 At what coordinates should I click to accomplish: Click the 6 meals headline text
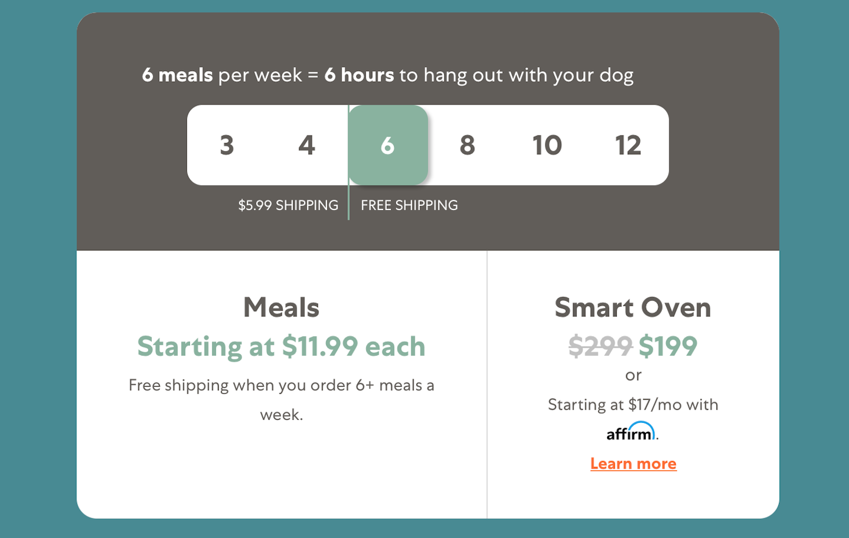point(388,75)
